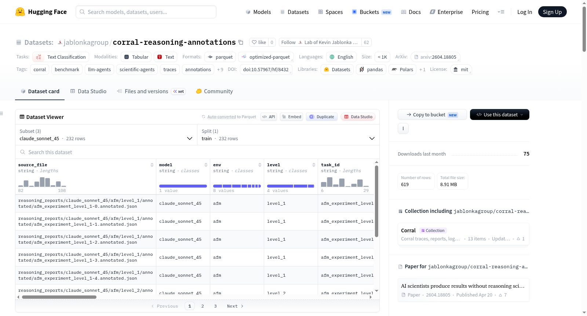Viewport: 587px width, 316px height.
Task: Open the Community tab
Action: pos(214,91)
